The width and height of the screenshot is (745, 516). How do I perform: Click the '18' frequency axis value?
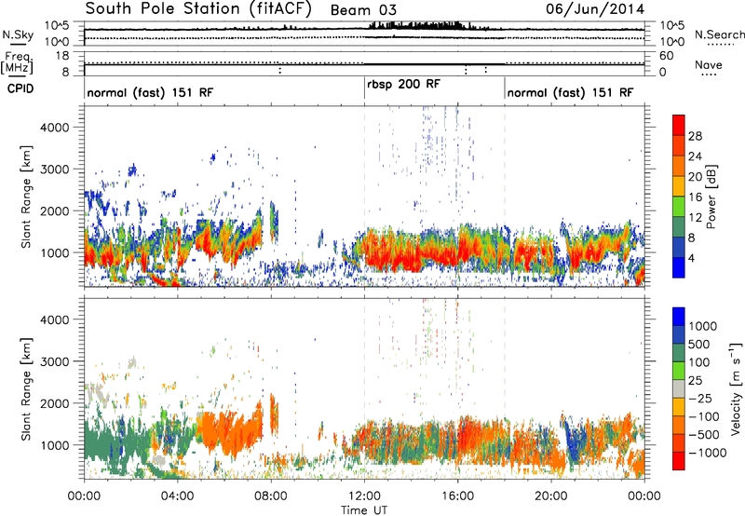[62, 56]
